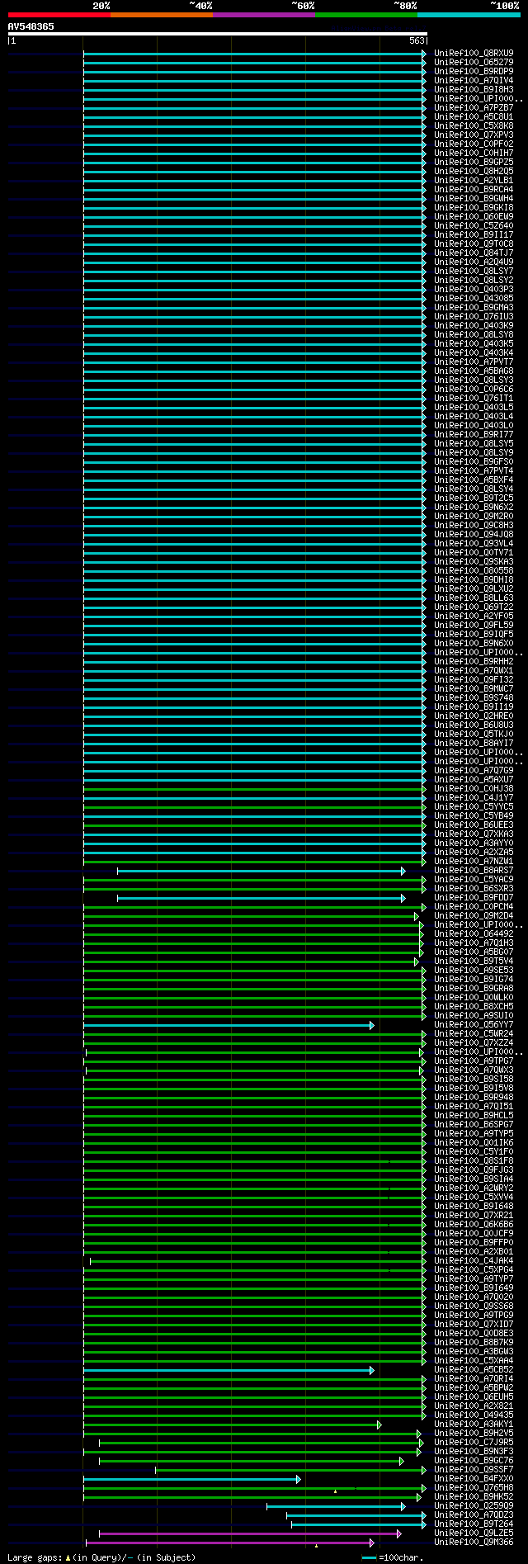This screenshot has width=528, height=1564.
Task: Click the Large gaps legend text
Action: tap(101, 1557)
